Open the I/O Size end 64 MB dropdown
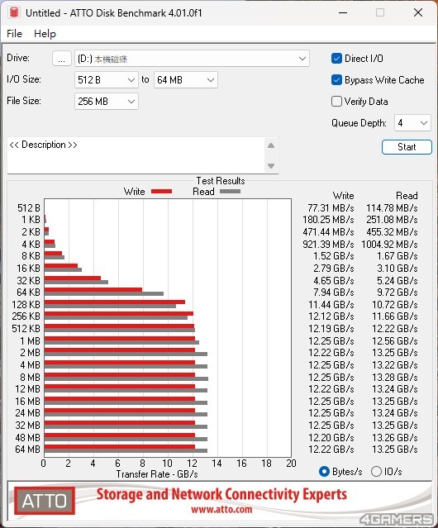 coord(185,80)
